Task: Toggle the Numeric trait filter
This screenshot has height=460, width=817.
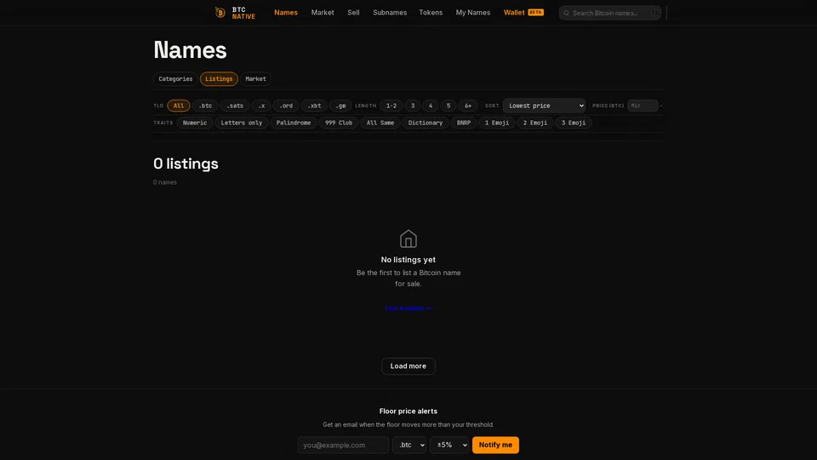Action: [195, 123]
